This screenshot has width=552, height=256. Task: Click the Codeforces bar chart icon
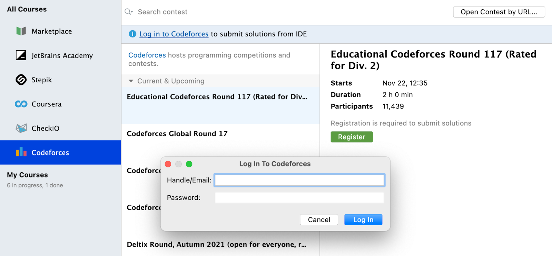21,152
